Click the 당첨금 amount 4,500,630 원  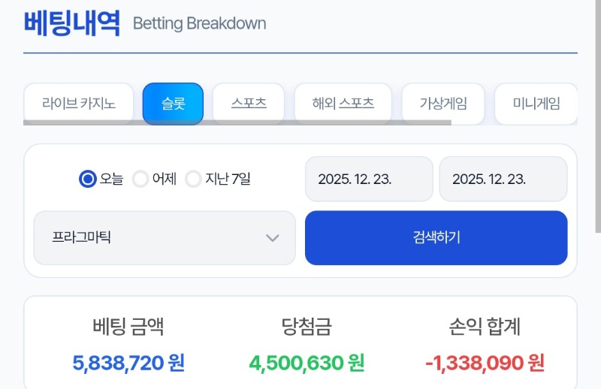pyautogui.click(x=307, y=363)
